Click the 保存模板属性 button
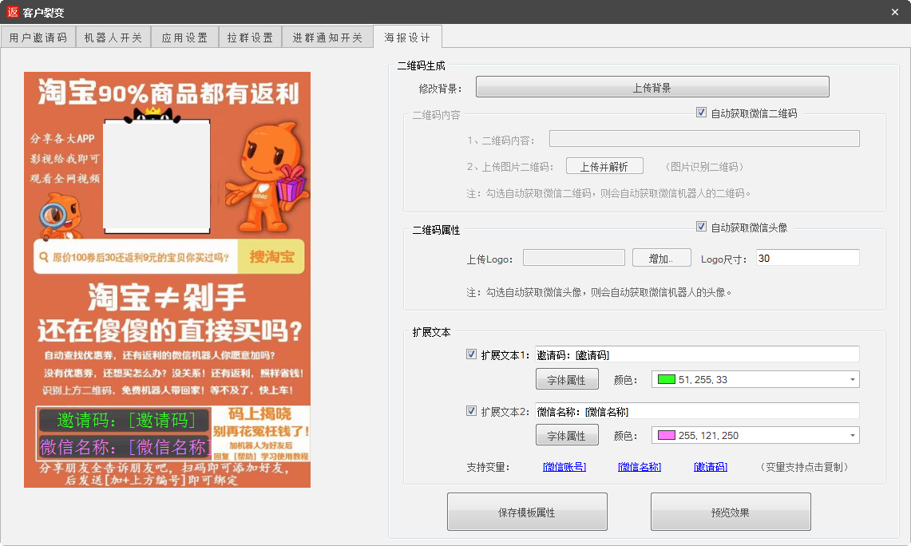This screenshot has width=911, height=546. click(x=527, y=512)
